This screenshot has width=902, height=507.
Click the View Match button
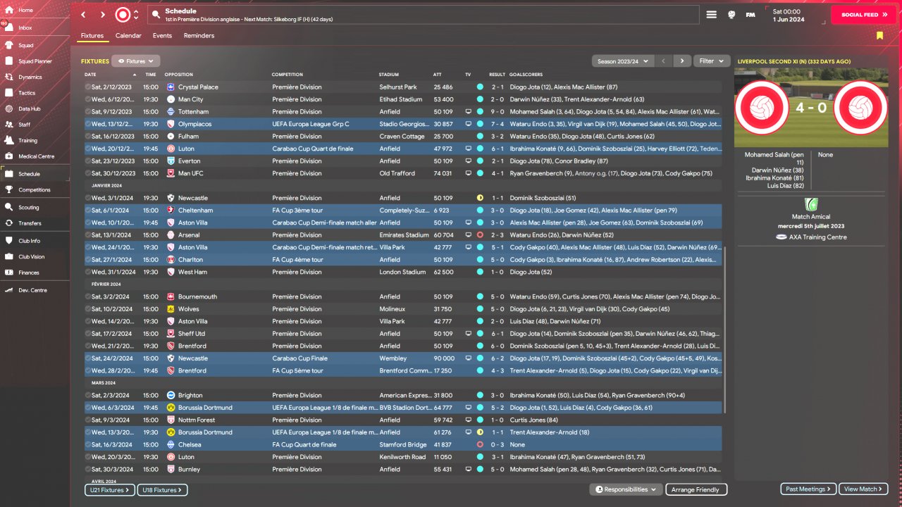click(863, 489)
